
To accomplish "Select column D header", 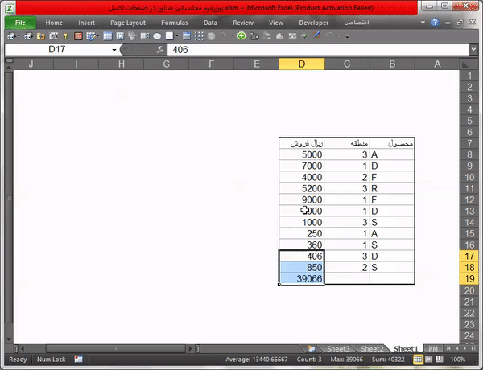I will pos(301,64).
